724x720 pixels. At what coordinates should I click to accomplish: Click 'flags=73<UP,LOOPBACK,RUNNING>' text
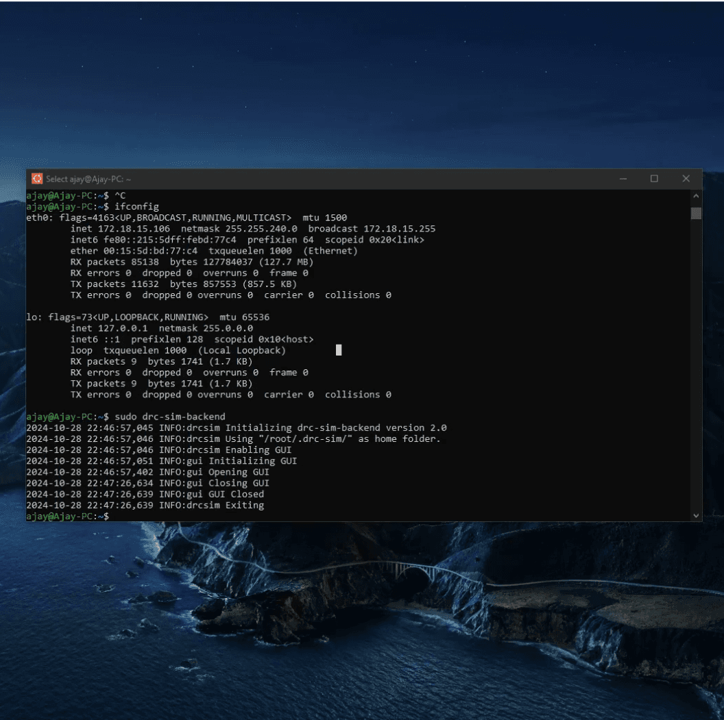tap(128, 317)
